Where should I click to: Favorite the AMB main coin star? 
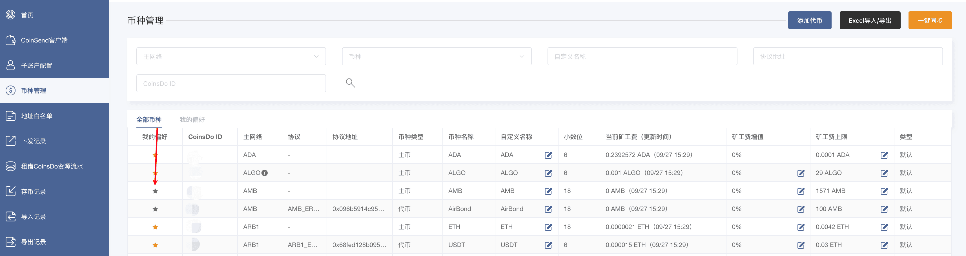pos(155,191)
